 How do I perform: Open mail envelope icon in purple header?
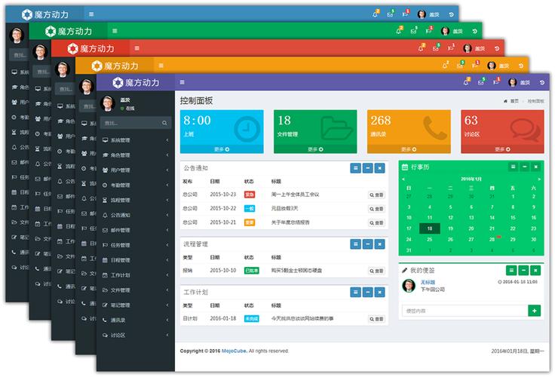[480, 82]
